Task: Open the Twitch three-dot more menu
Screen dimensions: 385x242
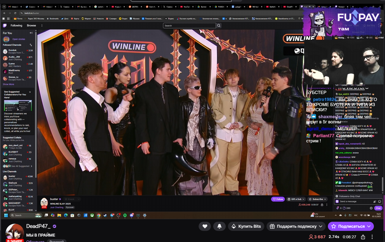Action: tap(42, 25)
